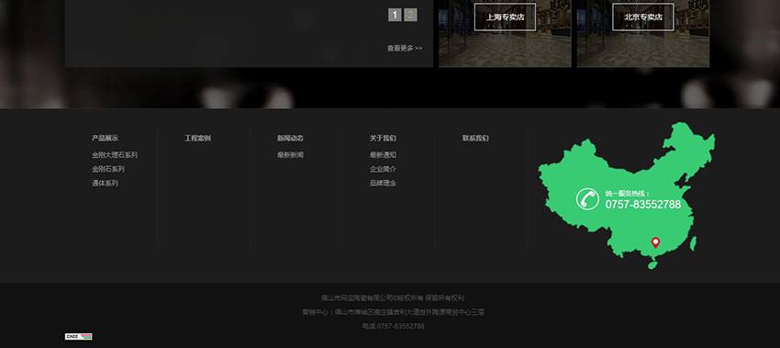This screenshot has width=780, height=348.
Task: Click the 查看更多 >> link
Action: [x=405, y=49]
